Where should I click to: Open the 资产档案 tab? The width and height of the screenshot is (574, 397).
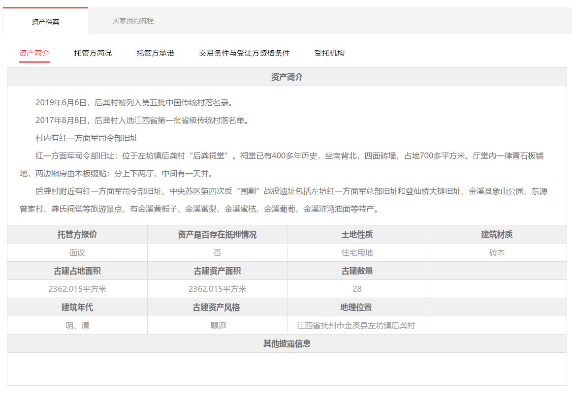45,21
